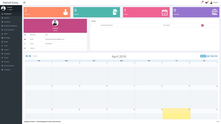Click the Mark icon in sidebar
The width and height of the screenshot is (221, 124).
point(2,34)
